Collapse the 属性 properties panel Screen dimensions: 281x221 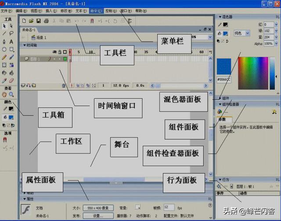pos(25,199)
